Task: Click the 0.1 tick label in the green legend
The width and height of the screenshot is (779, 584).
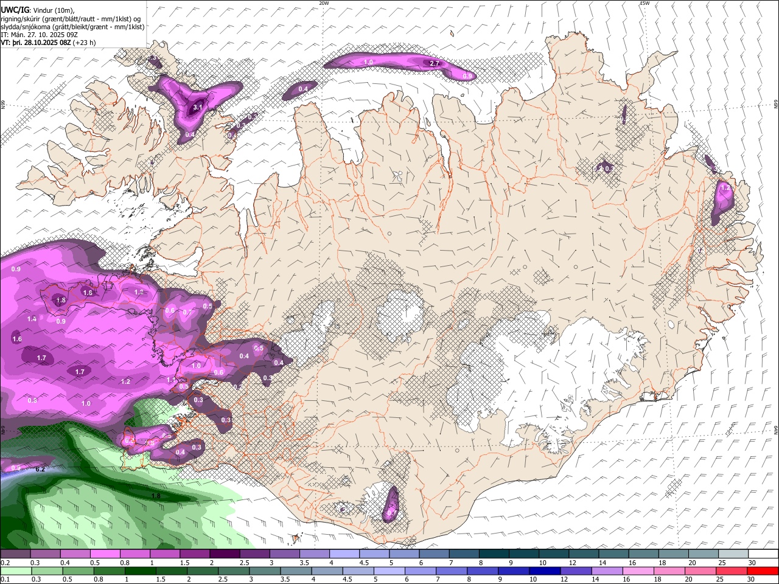Action: click(5, 580)
